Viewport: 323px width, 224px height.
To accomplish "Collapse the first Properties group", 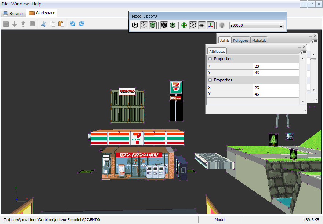I will pos(210,59).
